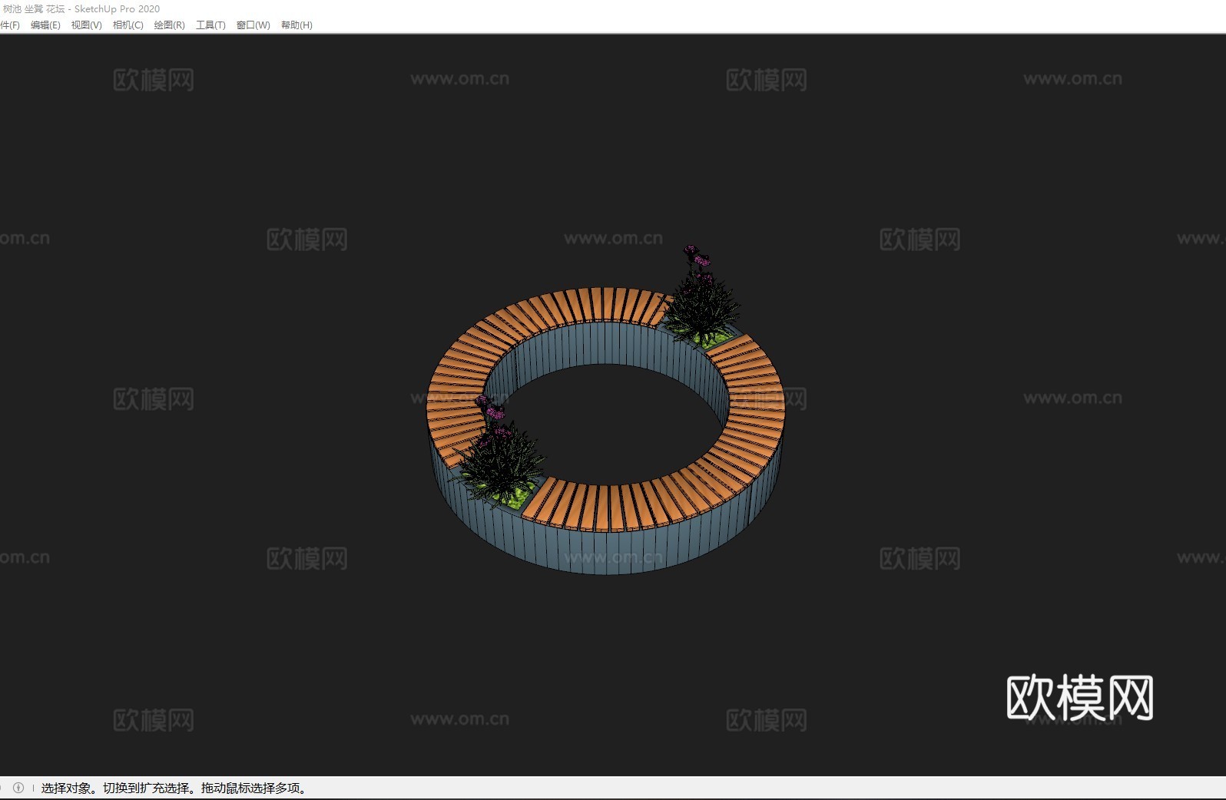1226x800 pixels.
Task: Open the 编辑(E) Edit menu
Action: click(x=45, y=25)
